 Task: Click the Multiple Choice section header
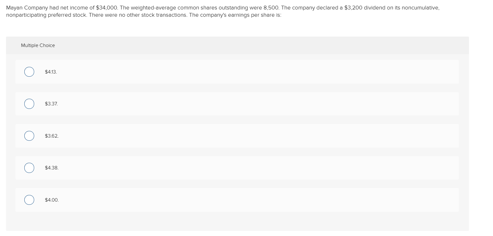(x=38, y=45)
